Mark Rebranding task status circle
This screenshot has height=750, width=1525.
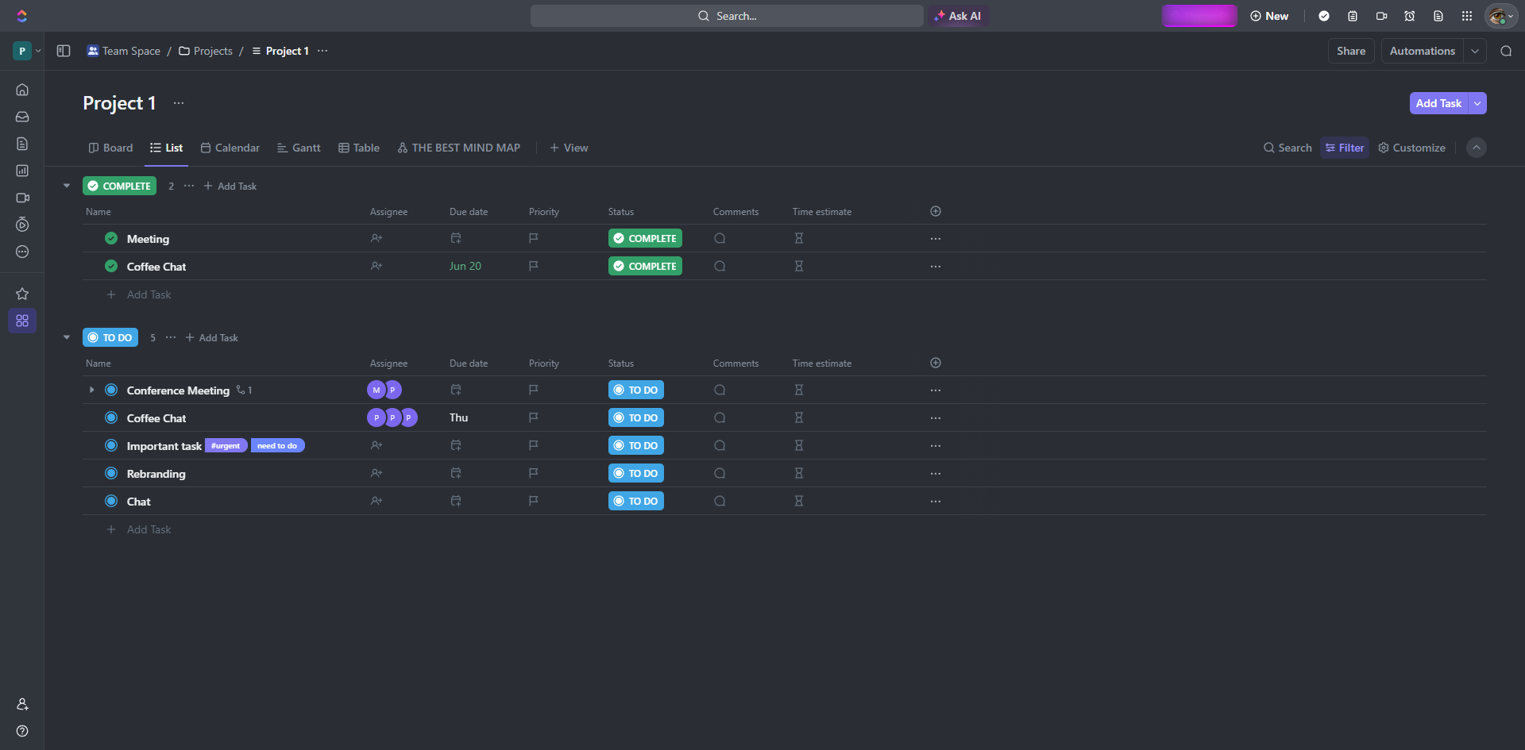point(111,473)
